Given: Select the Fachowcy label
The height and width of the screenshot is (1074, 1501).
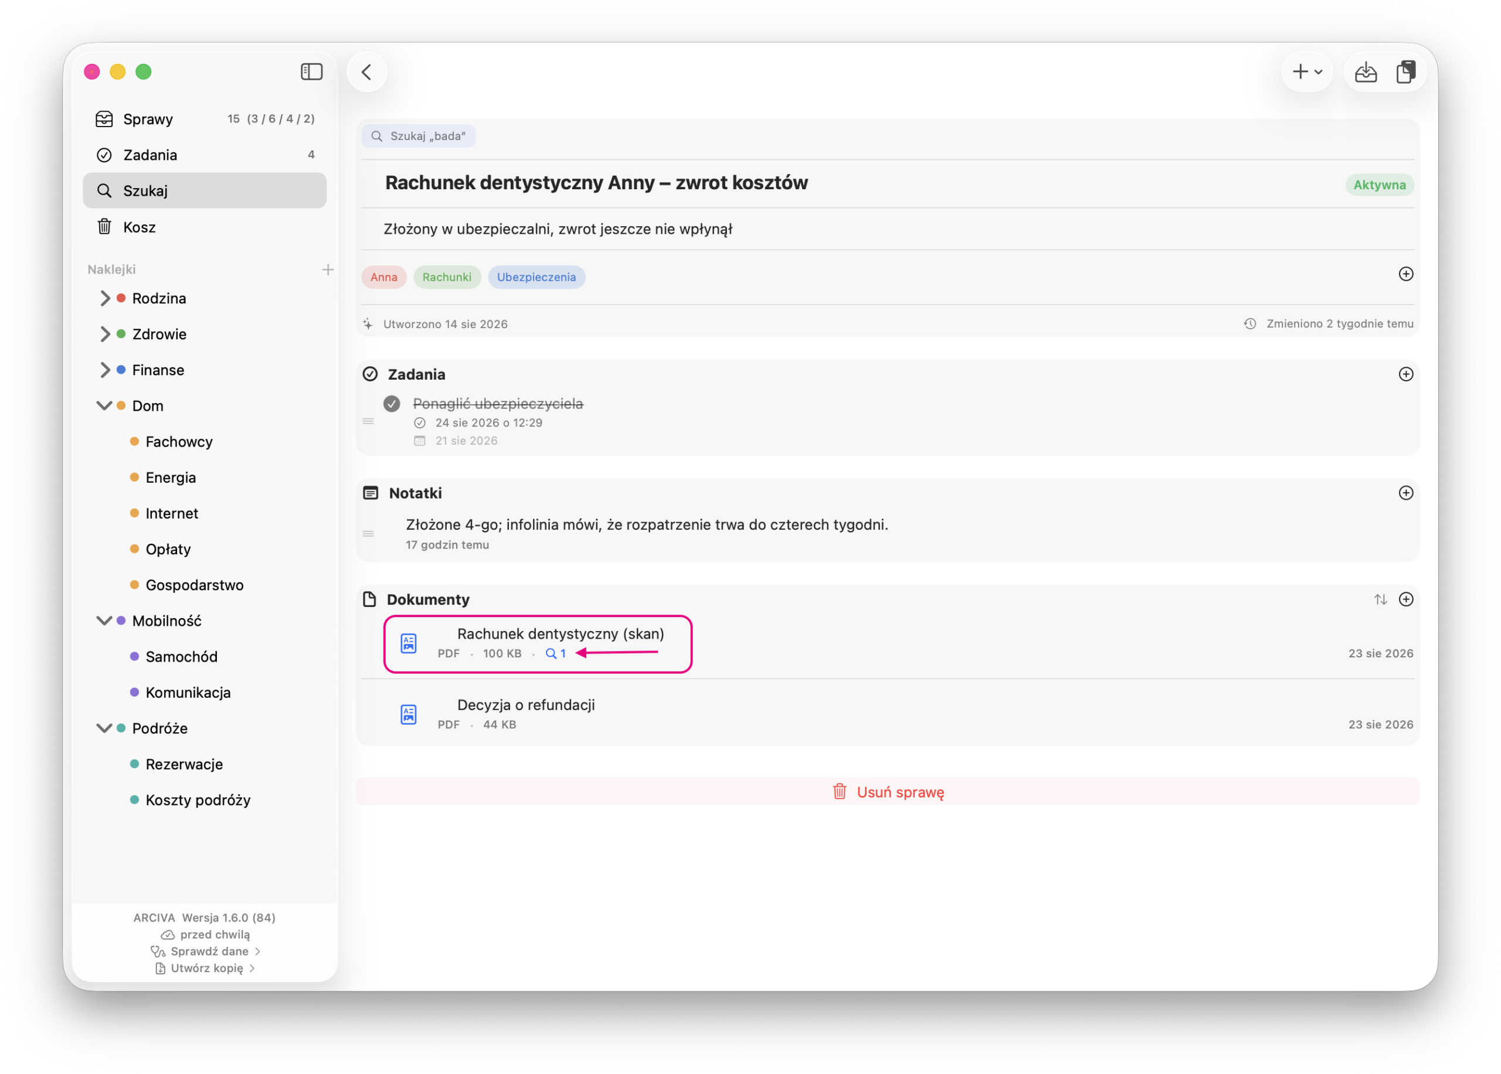Looking at the screenshot, I should (179, 441).
